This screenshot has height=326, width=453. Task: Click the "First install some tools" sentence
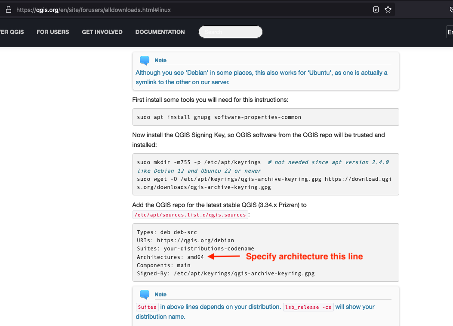coord(210,100)
